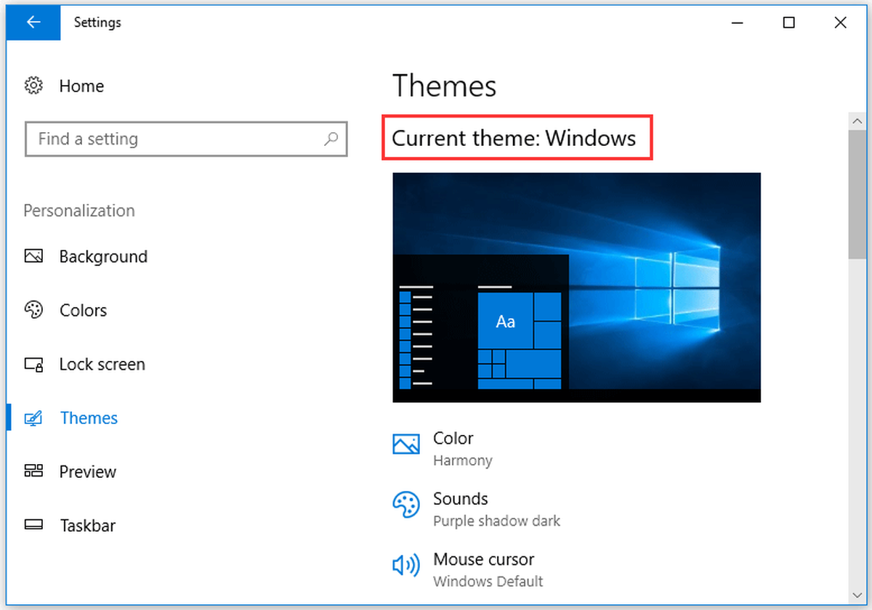Click the Mouse cursor speaker icon

406,565
